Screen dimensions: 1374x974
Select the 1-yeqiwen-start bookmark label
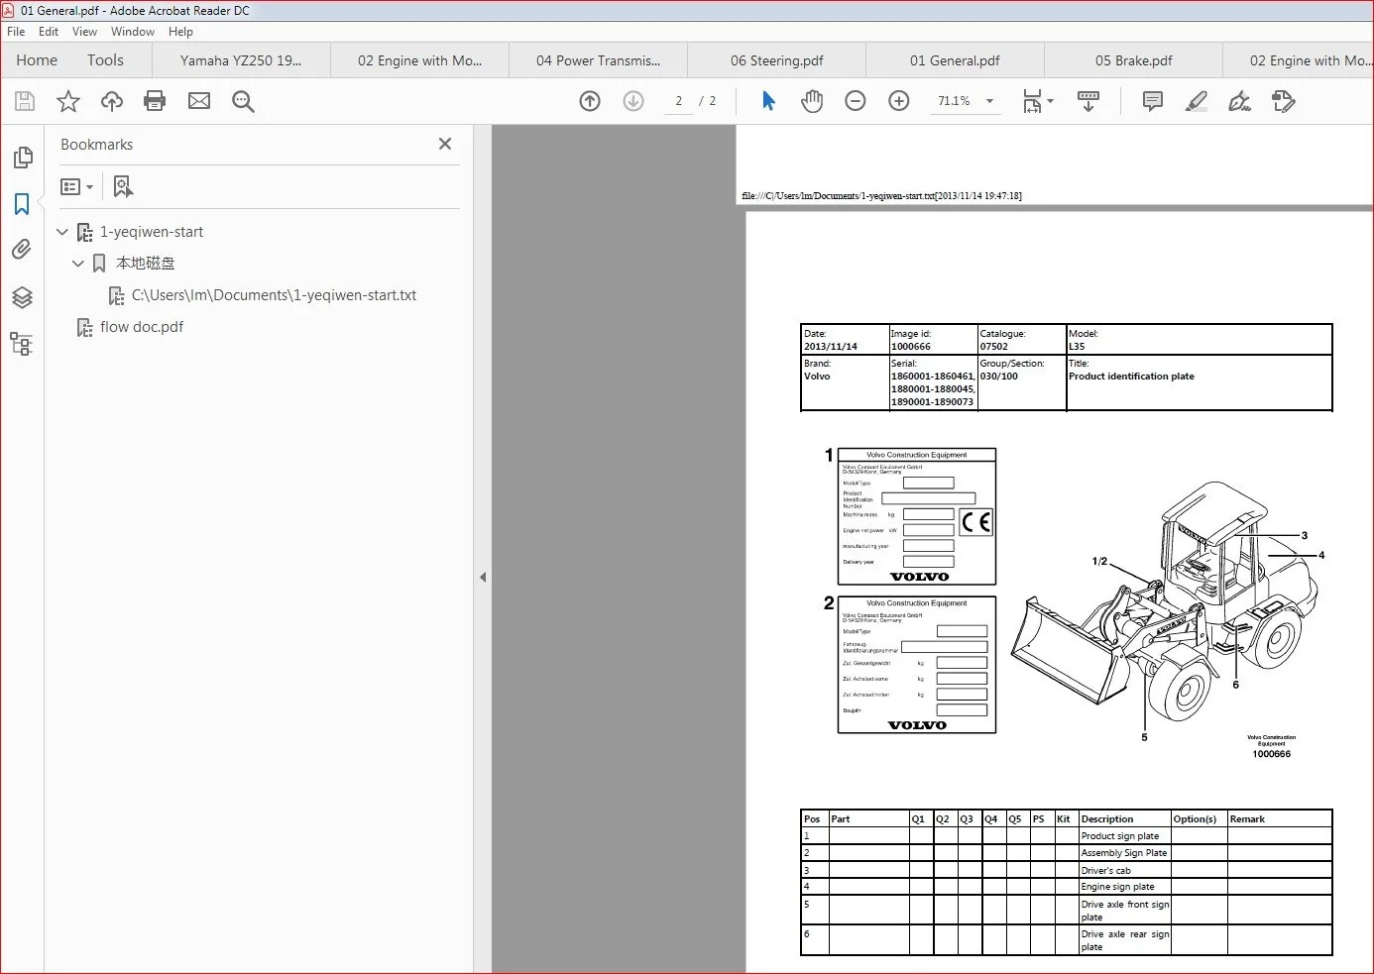[152, 232]
